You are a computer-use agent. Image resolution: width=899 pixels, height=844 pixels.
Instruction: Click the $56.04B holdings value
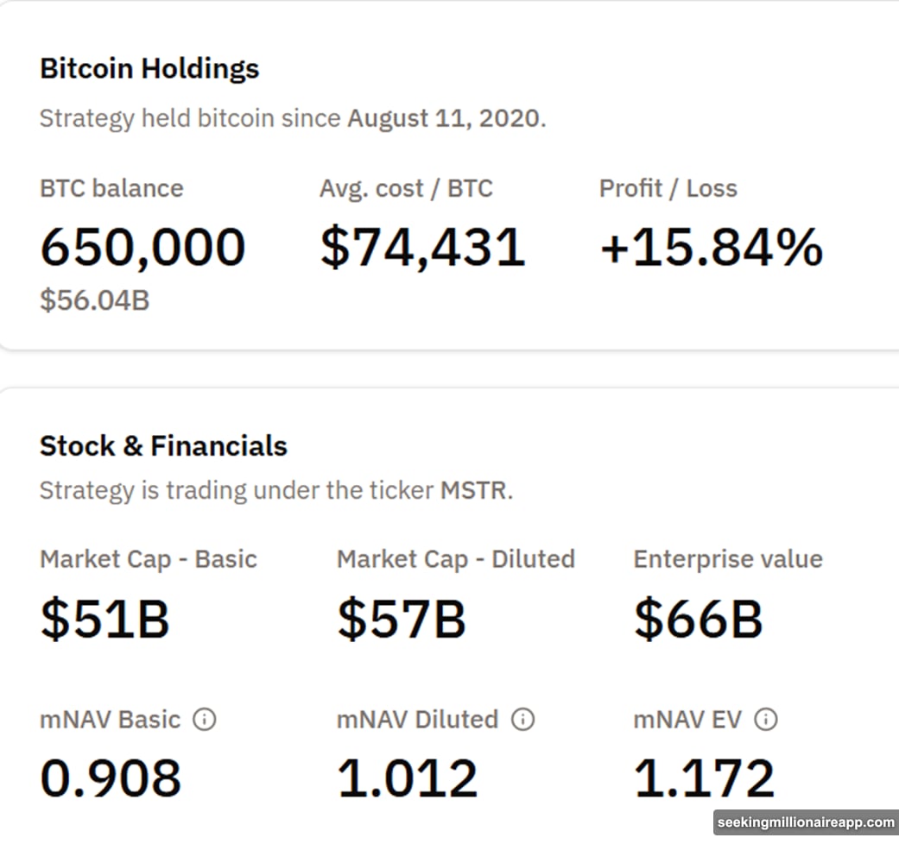(x=92, y=301)
